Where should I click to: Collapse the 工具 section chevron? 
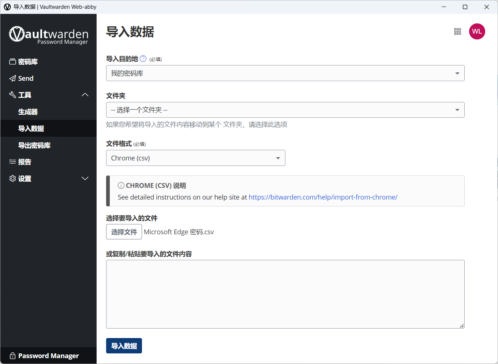click(x=85, y=95)
